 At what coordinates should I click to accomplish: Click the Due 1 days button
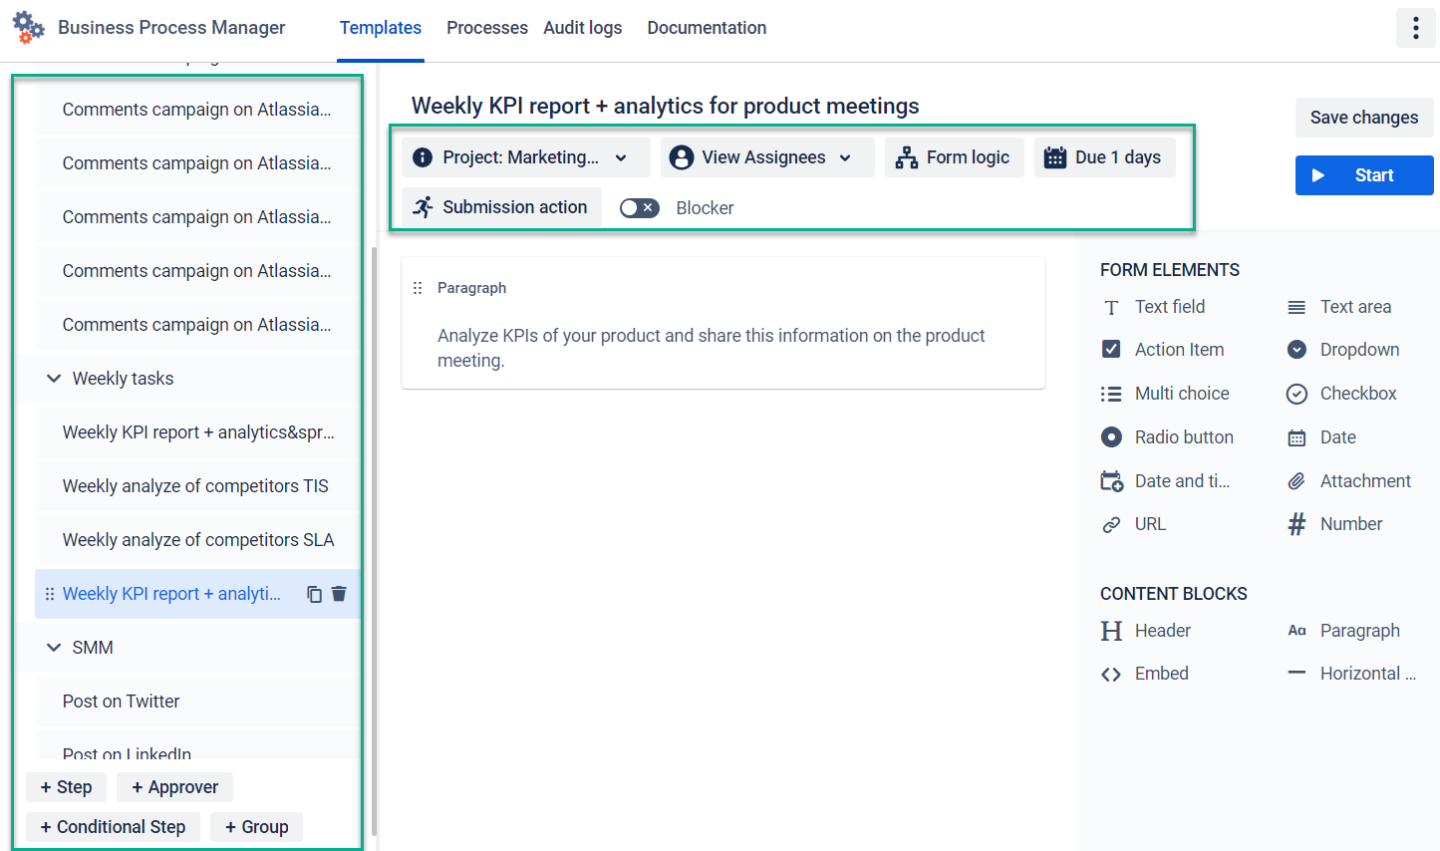(x=1105, y=157)
